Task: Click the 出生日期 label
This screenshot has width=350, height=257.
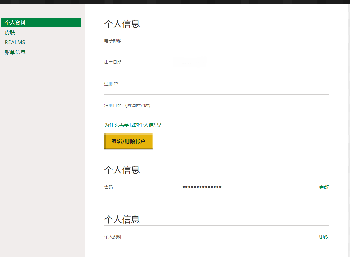Action: (x=113, y=62)
